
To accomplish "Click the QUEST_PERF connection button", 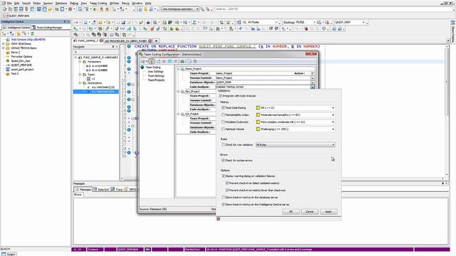I will coord(16,16).
